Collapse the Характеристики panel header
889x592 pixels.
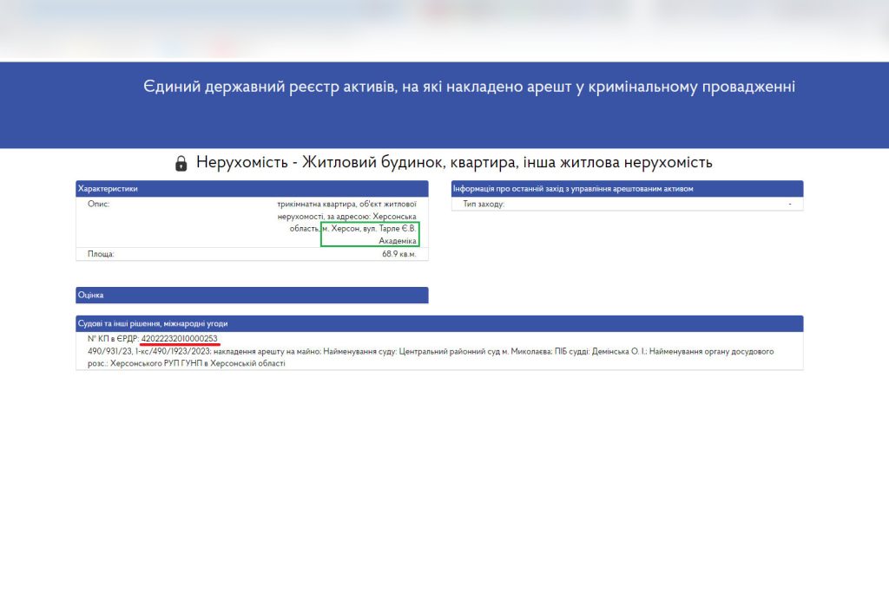click(252, 188)
